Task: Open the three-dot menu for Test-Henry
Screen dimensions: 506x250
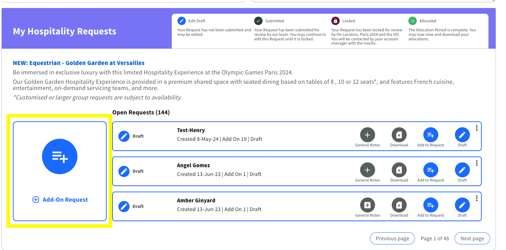Action: click(x=477, y=128)
